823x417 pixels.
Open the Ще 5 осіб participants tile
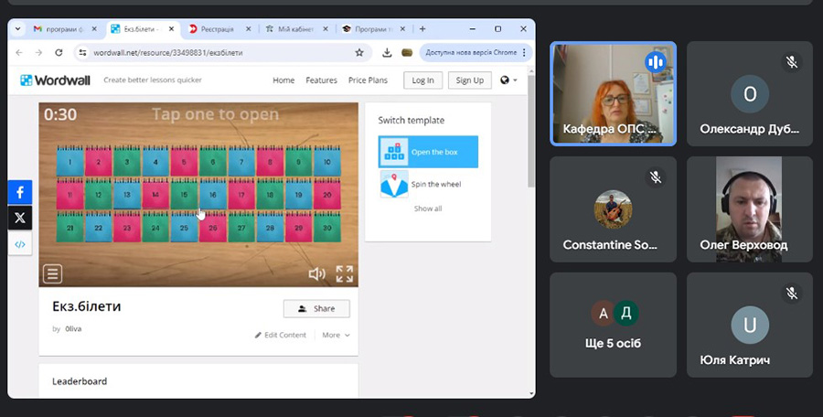coord(613,325)
